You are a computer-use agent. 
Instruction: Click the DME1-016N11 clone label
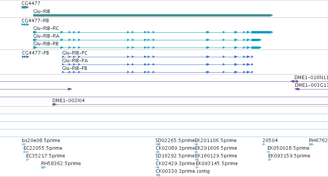(x=311, y=77)
